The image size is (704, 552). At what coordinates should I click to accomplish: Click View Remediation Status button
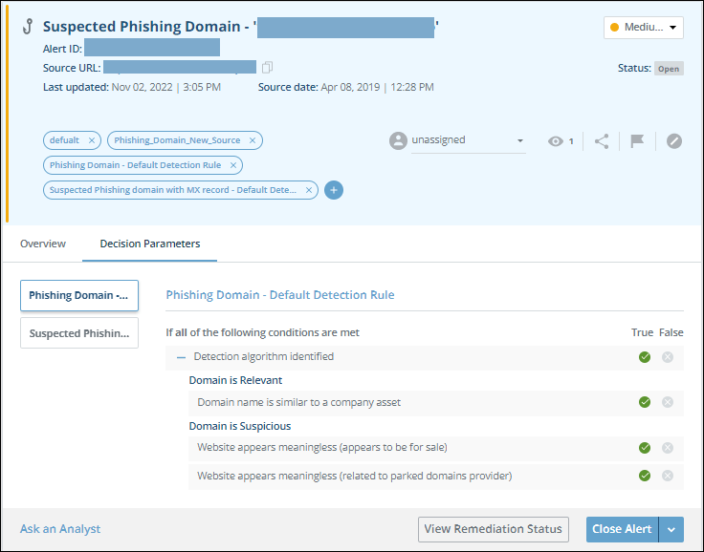coord(494,529)
